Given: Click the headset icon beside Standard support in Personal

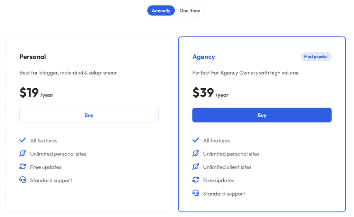Looking at the screenshot, I should [x=22, y=180].
